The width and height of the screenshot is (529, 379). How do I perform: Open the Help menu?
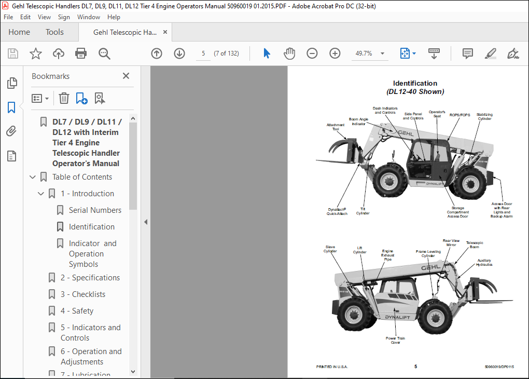click(x=114, y=17)
